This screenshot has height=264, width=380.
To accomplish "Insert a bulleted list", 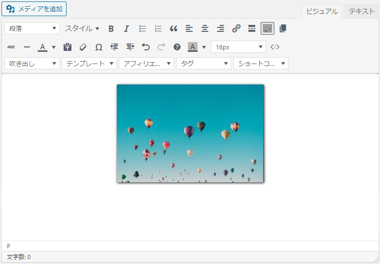I will coord(142,28).
